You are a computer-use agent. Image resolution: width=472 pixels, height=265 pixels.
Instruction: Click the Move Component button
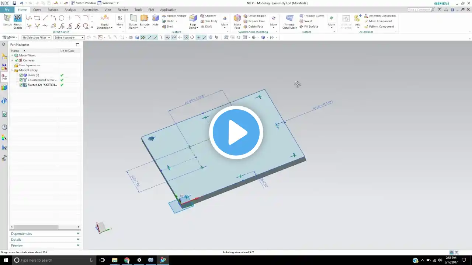tap(378, 21)
